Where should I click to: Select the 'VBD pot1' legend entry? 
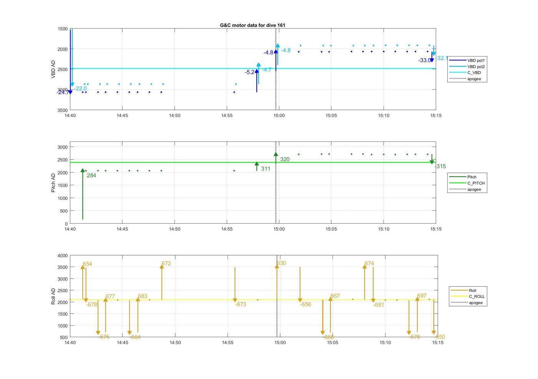(x=468, y=60)
